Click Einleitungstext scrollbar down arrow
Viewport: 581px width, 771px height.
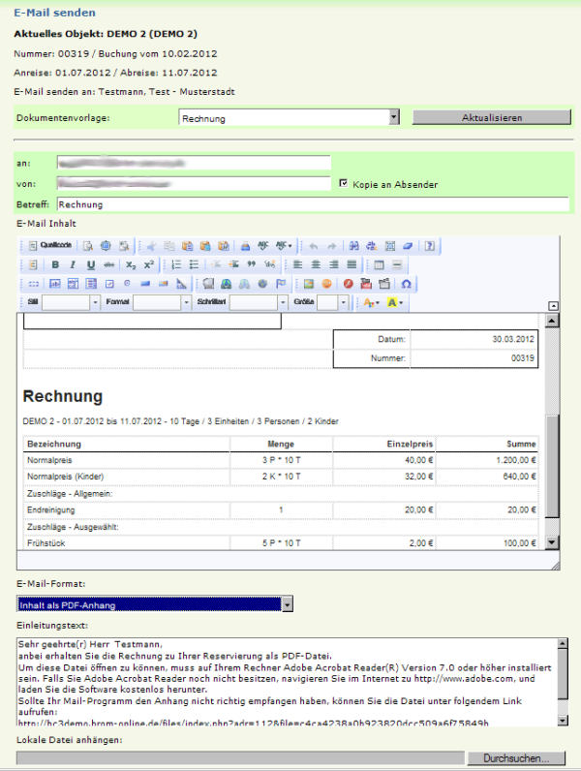[x=563, y=721]
